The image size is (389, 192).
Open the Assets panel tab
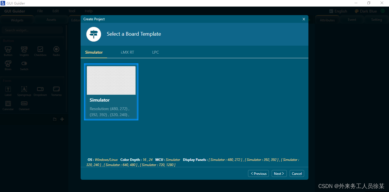point(51,20)
